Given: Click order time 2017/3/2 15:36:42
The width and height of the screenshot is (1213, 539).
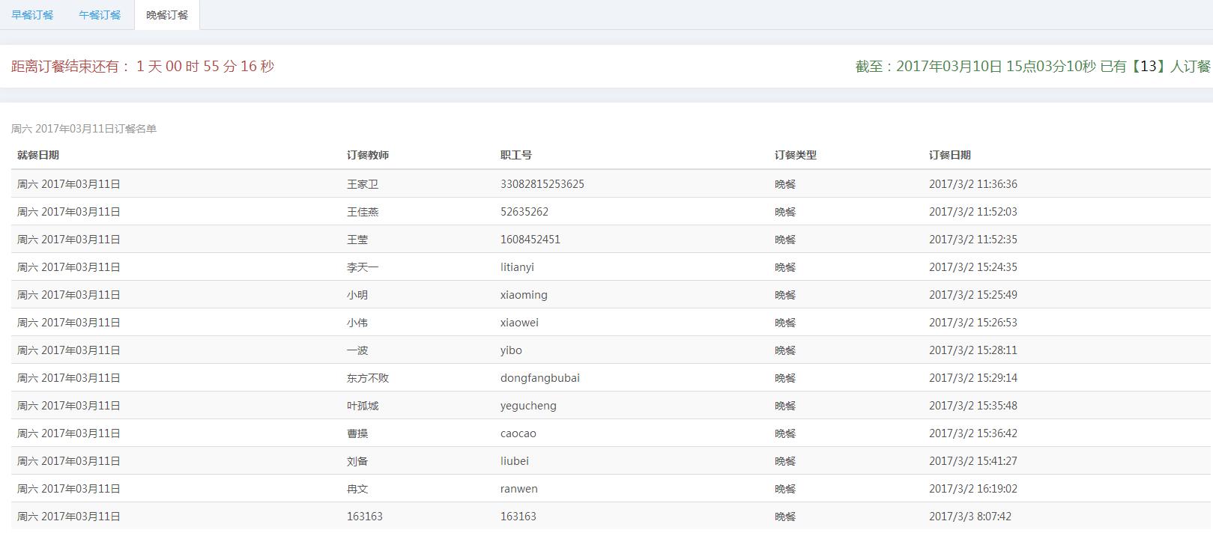Looking at the screenshot, I should pos(973,433).
